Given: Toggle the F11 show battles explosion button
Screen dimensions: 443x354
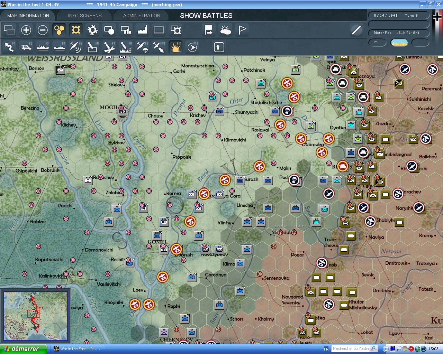Looking at the screenshot, I should (176, 47).
